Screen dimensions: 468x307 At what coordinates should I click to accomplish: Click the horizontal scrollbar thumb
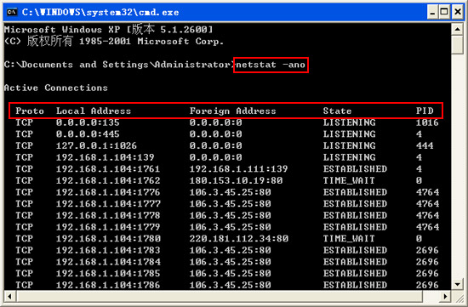pos(220,297)
